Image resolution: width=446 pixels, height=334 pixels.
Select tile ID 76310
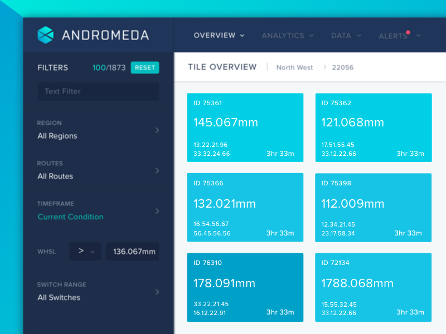click(245, 287)
